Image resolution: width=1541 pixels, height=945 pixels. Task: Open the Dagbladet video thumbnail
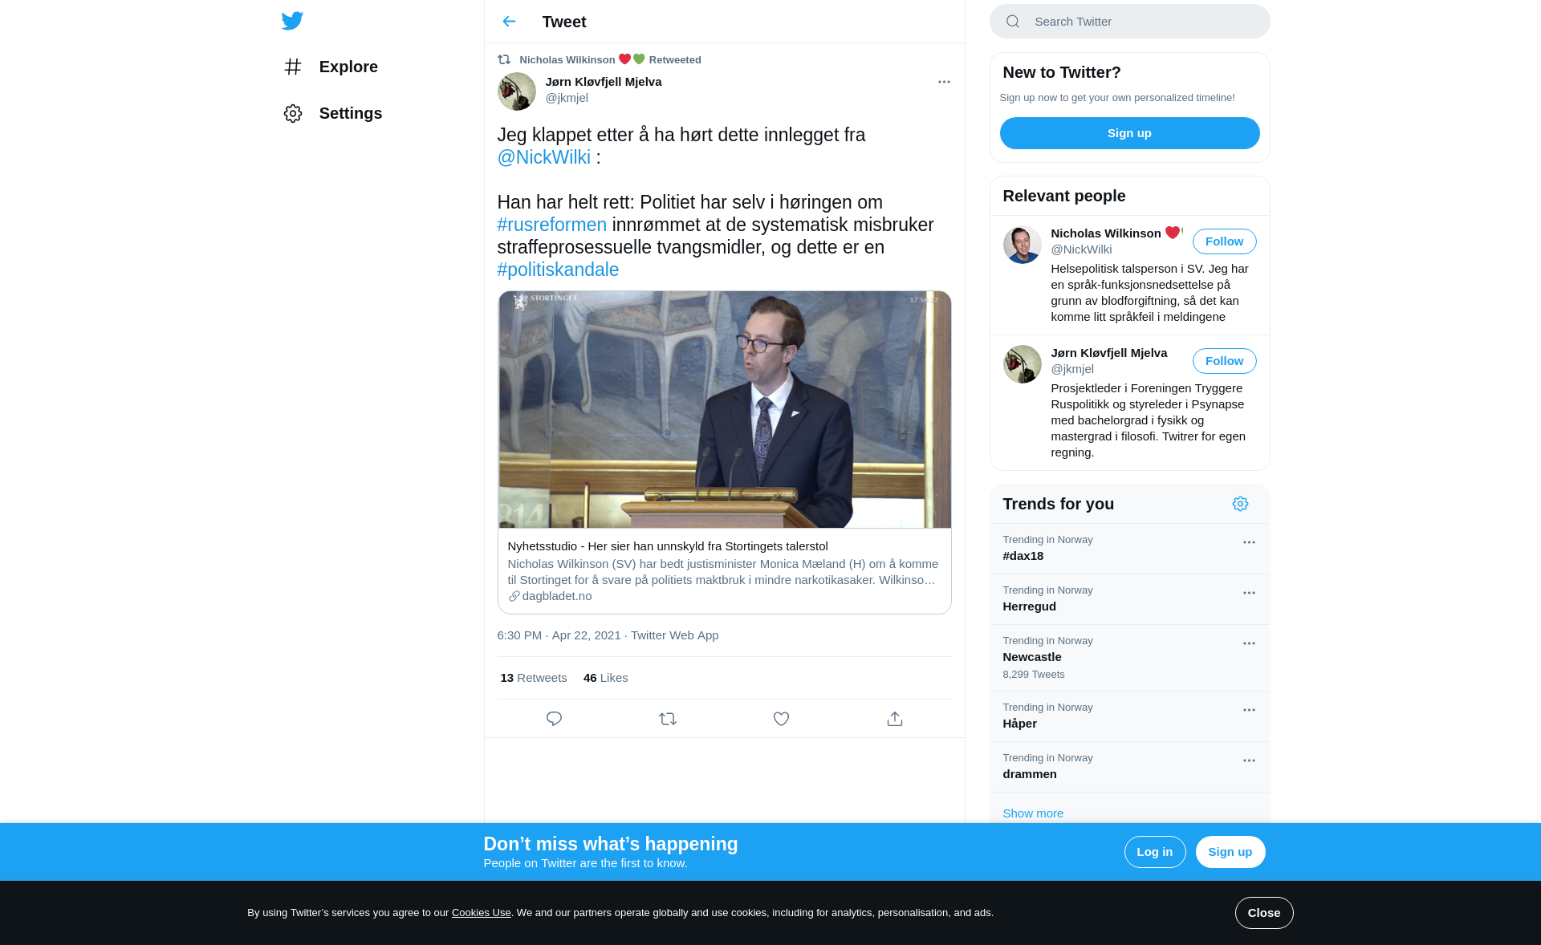tap(724, 409)
